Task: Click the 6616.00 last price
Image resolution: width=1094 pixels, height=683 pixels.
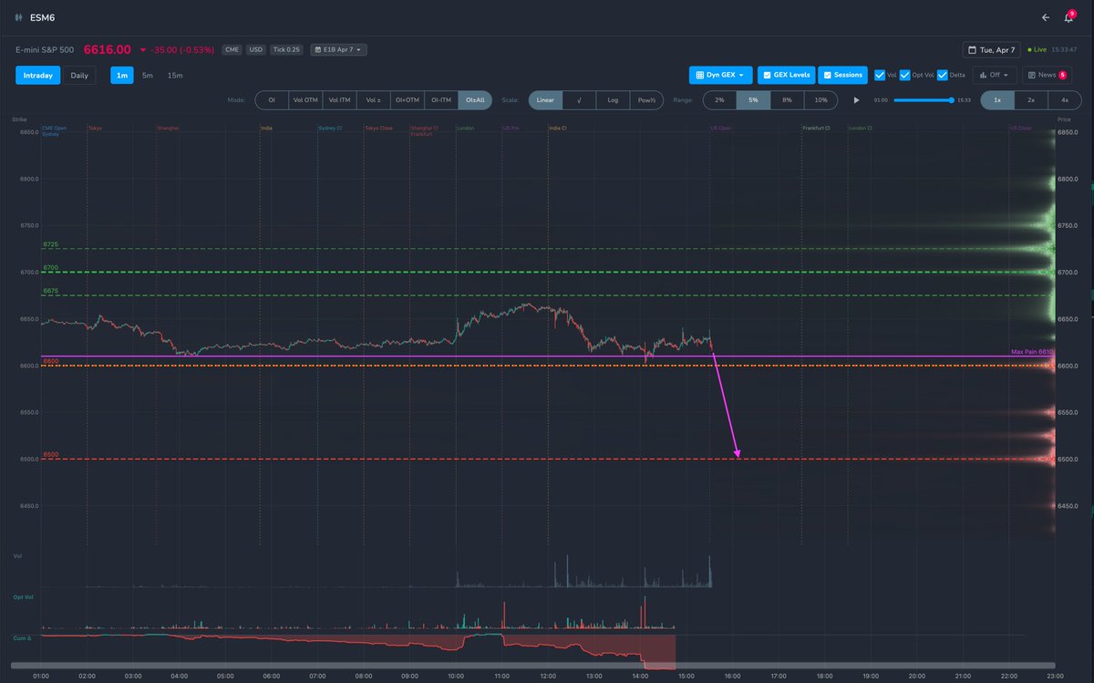Action: coord(108,49)
